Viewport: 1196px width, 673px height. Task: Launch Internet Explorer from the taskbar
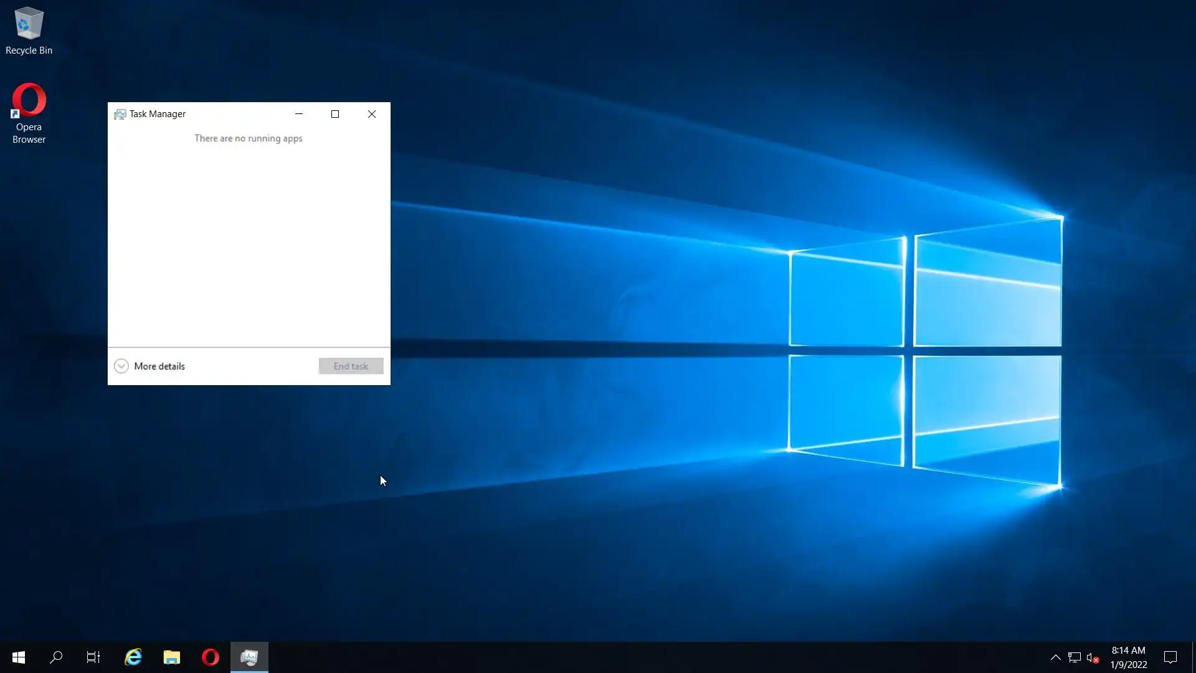click(x=133, y=657)
